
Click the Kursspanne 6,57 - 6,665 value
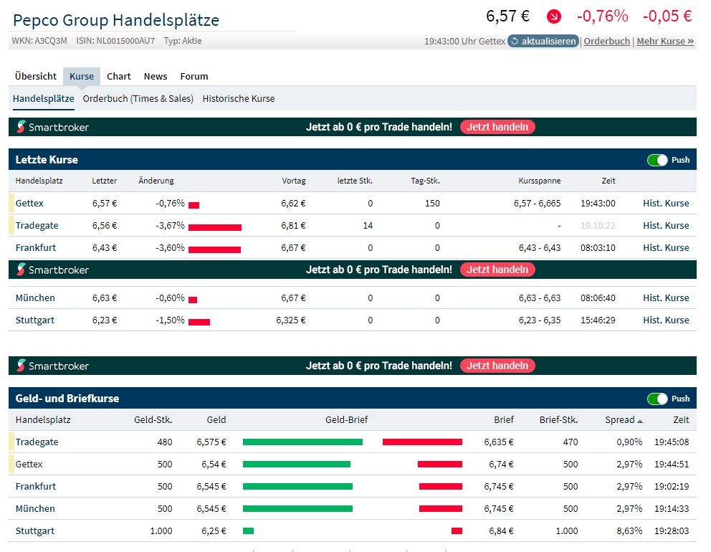537,203
